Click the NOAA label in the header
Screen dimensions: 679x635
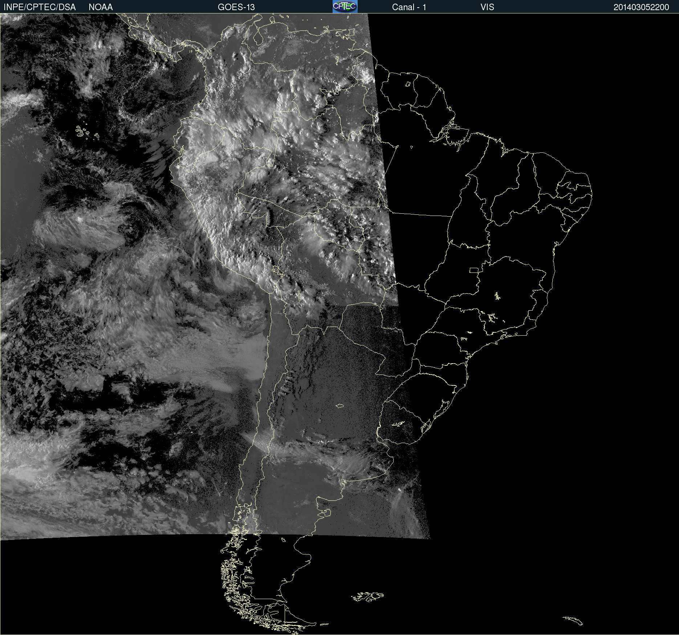pyautogui.click(x=101, y=7)
